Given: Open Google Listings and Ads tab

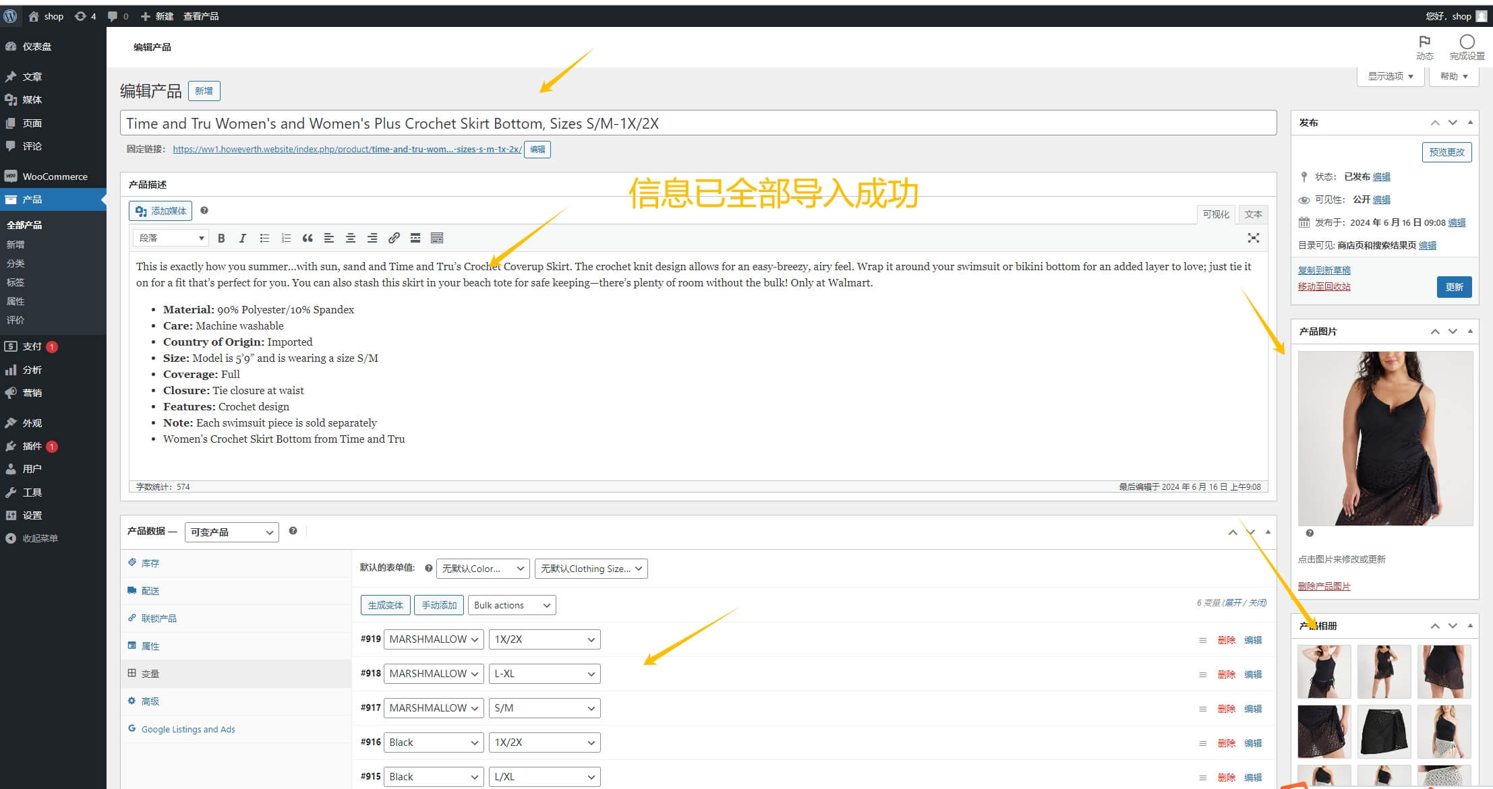Looking at the screenshot, I should [236, 729].
